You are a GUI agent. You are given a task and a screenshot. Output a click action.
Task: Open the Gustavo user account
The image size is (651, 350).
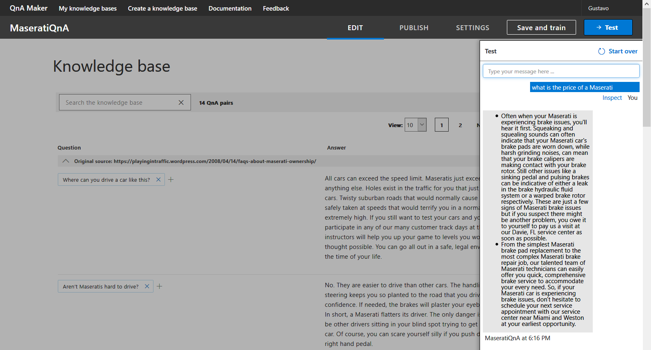[x=598, y=8]
